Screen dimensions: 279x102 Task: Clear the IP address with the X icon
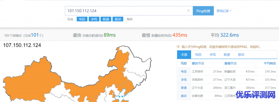pyautogui.click(x=189, y=11)
